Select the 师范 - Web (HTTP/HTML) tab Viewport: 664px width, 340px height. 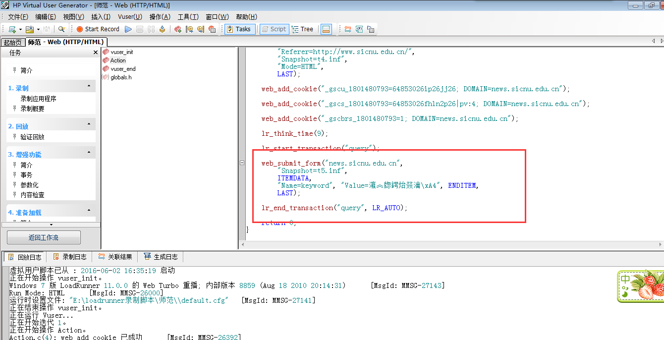(65, 42)
